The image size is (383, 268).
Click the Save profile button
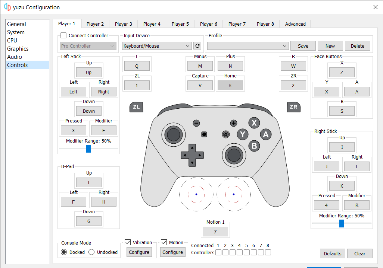tap(303, 46)
